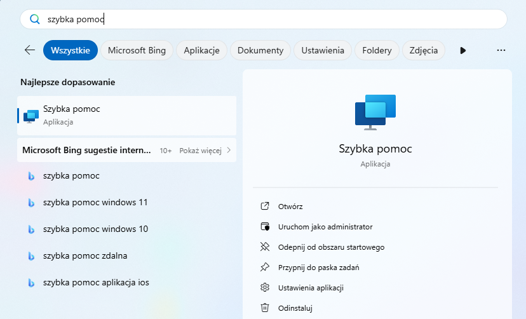Click the trash uninstall icon

coord(265,308)
